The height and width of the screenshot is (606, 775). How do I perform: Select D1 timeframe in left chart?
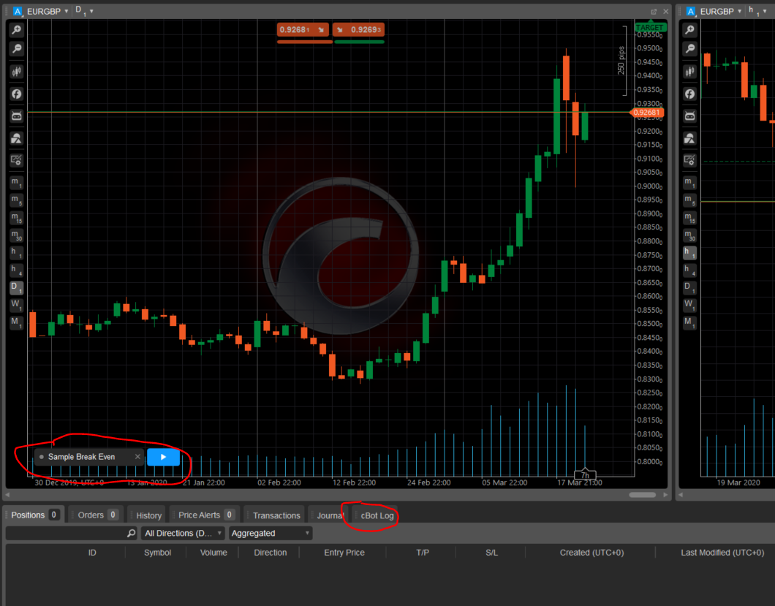pos(16,287)
